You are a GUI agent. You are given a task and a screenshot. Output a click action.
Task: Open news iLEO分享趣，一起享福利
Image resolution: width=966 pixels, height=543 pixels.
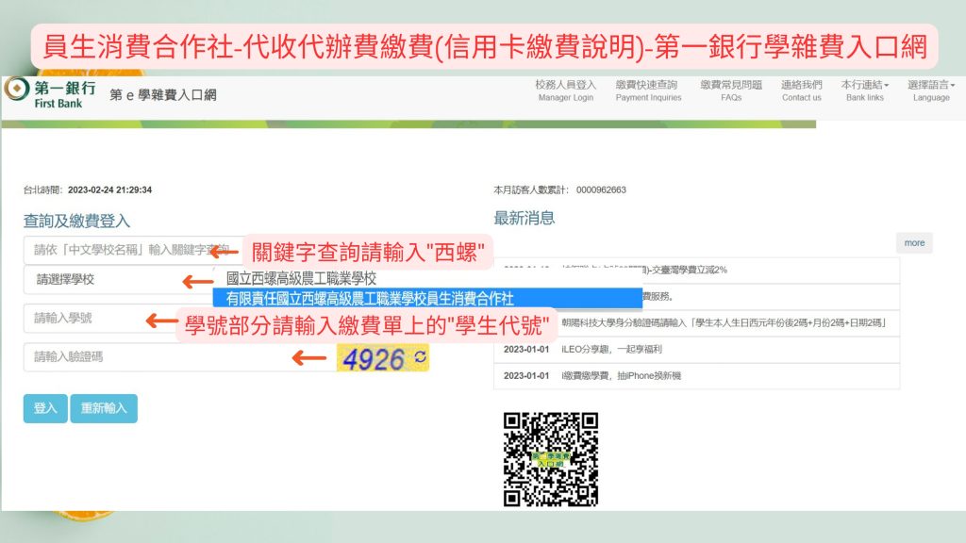(610, 349)
